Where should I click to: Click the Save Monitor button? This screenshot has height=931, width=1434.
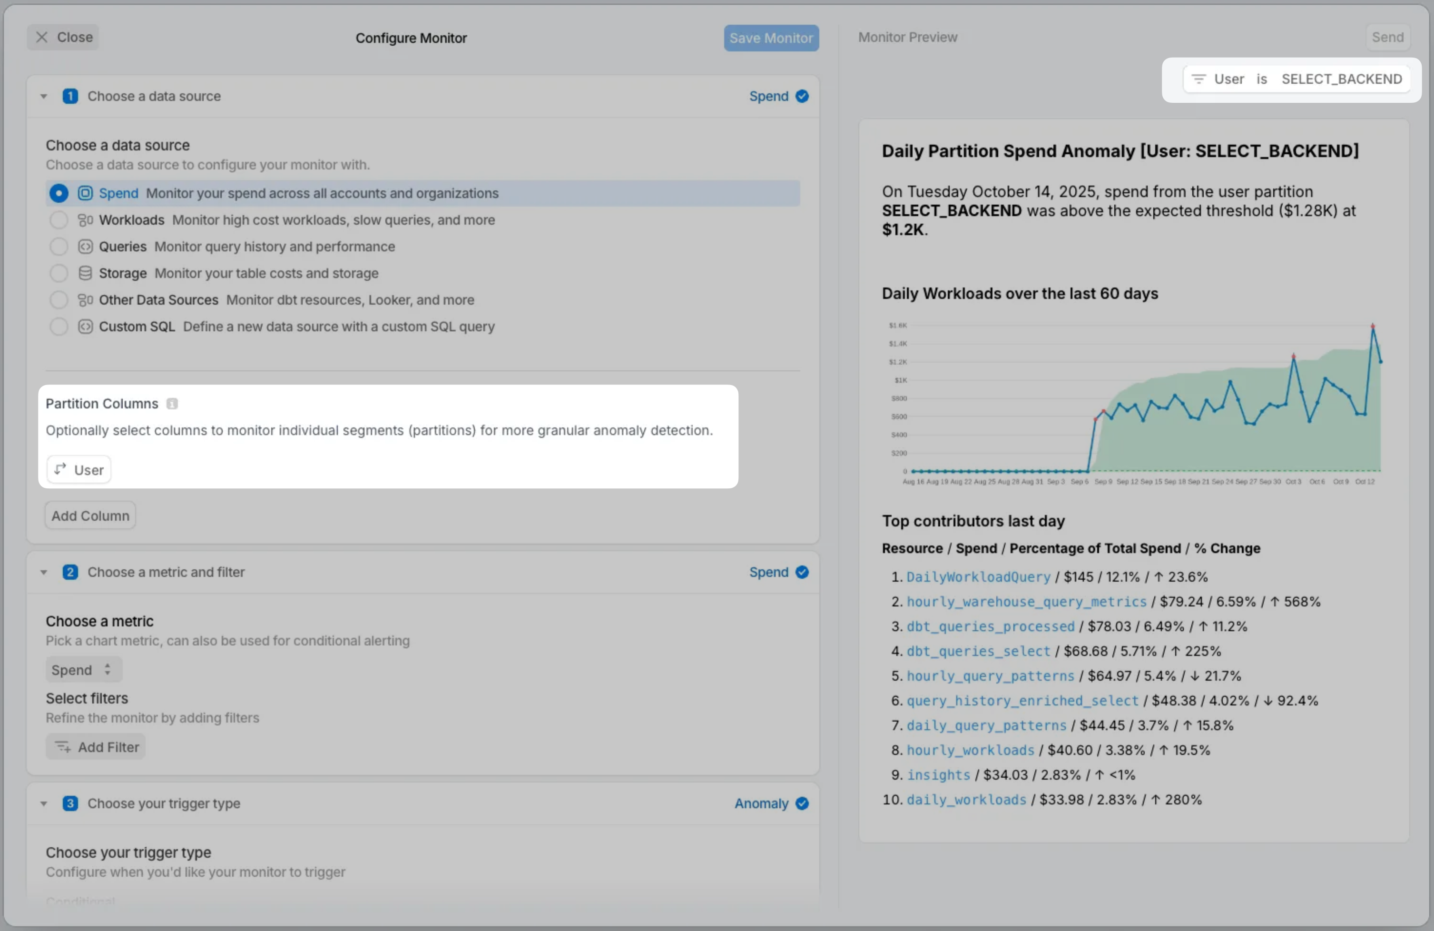(x=771, y=38)
